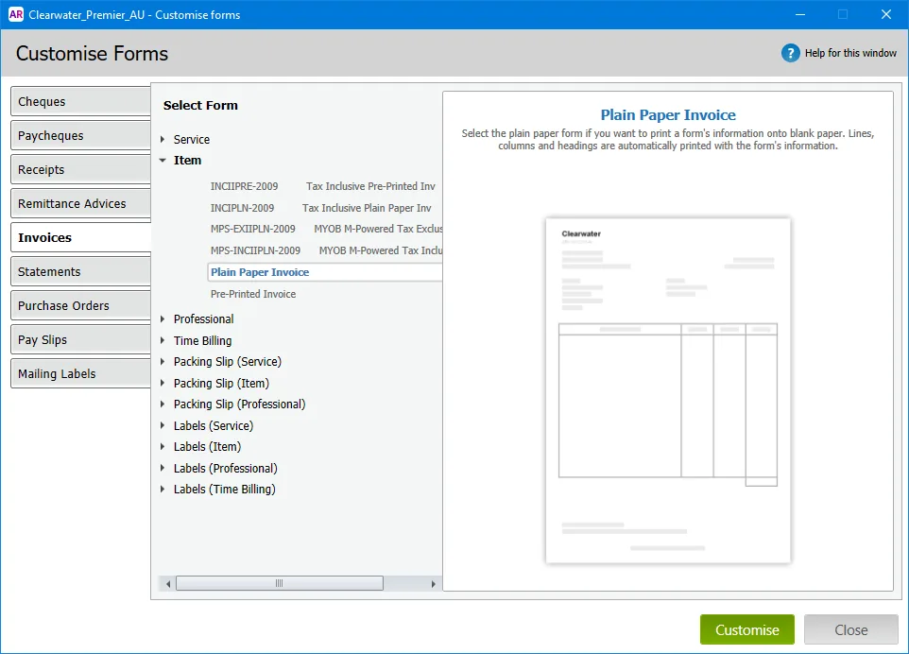Click the Close button
Screen dimensions: 909x654
tap(851, 629)
